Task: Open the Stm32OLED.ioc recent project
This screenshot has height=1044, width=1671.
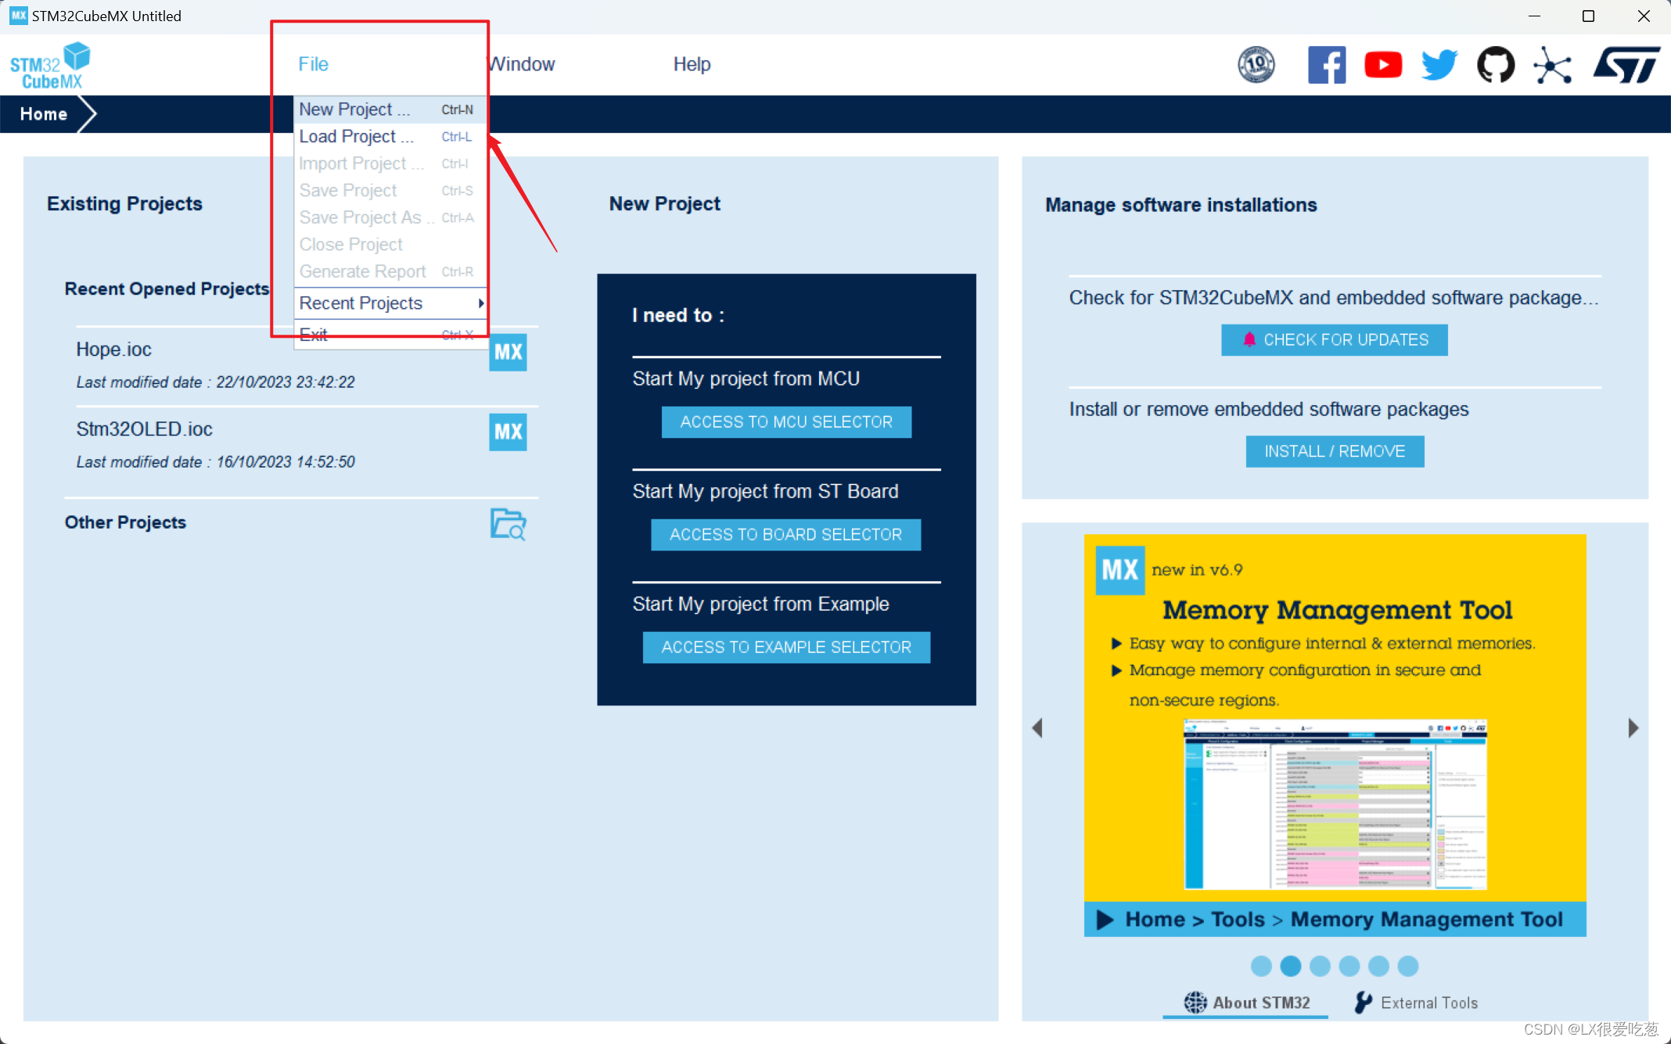Action: [x=144, y=429]
